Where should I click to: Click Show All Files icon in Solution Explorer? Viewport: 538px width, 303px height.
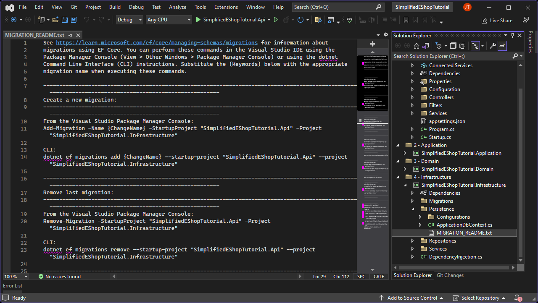(462, 46)
